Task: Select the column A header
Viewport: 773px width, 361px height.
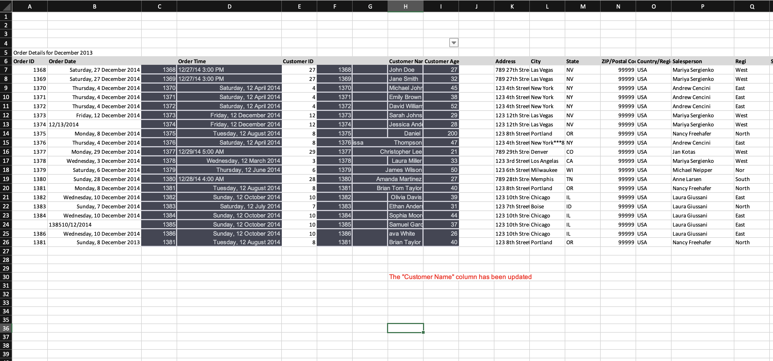Action: 29,6
